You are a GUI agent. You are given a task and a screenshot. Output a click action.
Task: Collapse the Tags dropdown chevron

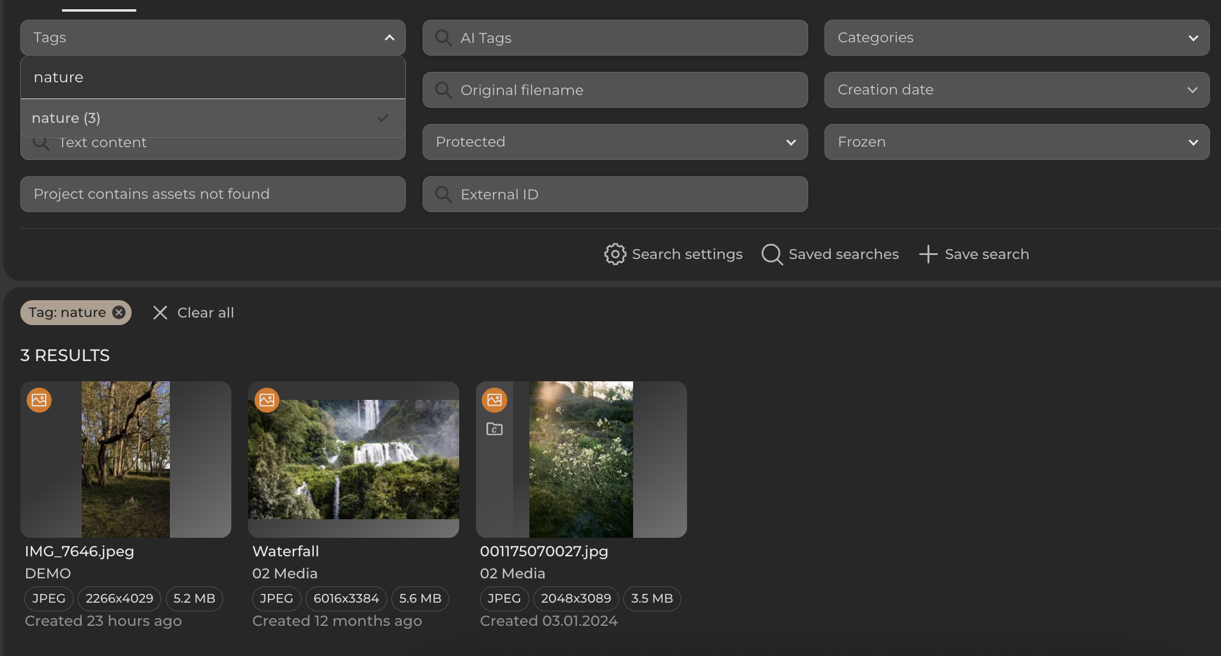click(390, 38)
